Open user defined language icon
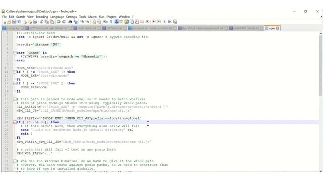The width and height of the screenshot is (323, 182). click(x=121, y=22)
